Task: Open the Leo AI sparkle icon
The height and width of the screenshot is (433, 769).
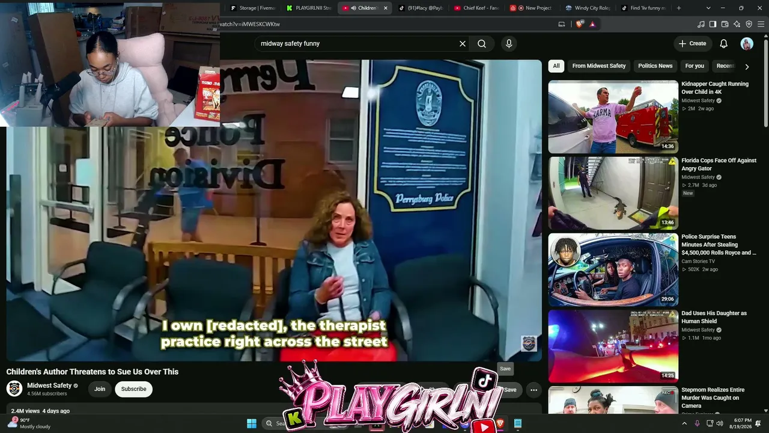Action: pos(737,24)
